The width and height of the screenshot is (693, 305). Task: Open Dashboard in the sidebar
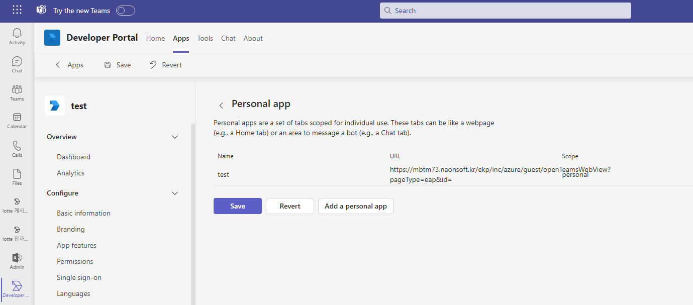(73, 157)
